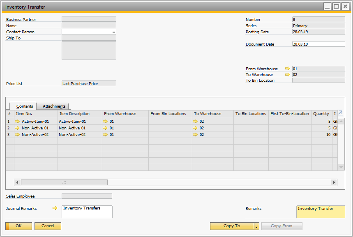Open Active-Item-01 item link arrow
The width and height of the screenshot is (353, 237).
click(x=17, y=122)
